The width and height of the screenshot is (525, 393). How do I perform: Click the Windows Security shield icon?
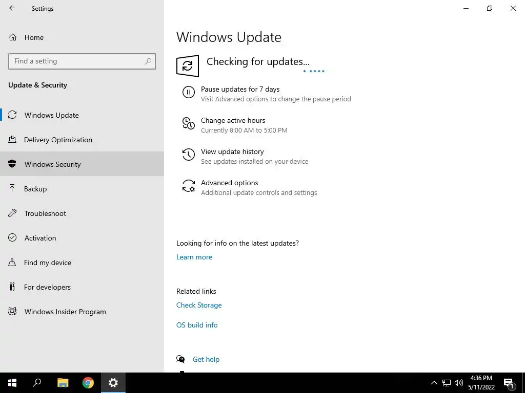click(x=12, y=164)
